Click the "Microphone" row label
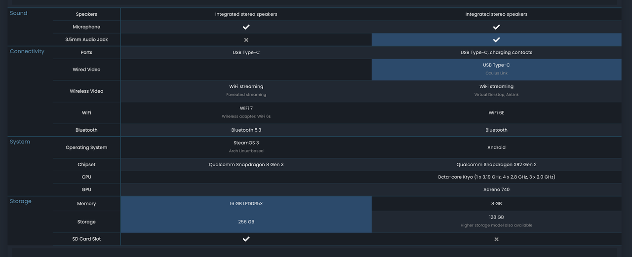The width and height of the screenshot is (632, 257). [86, 27]
